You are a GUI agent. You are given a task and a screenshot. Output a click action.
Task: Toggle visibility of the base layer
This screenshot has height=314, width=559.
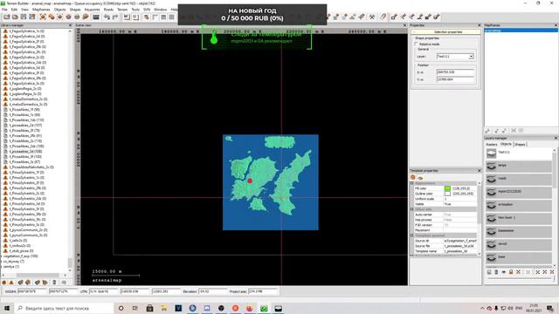pyautogui.click(x=491, y=258)
